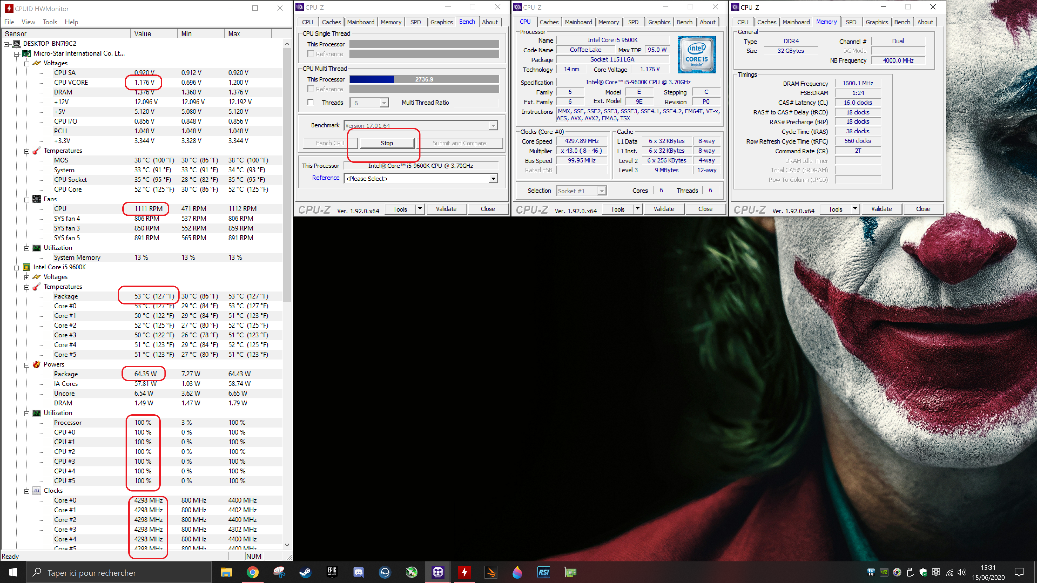Stop the running CPU benchmark
Image resolution: width=1037 pixels, height=583 pixels.
pos(386,143)
